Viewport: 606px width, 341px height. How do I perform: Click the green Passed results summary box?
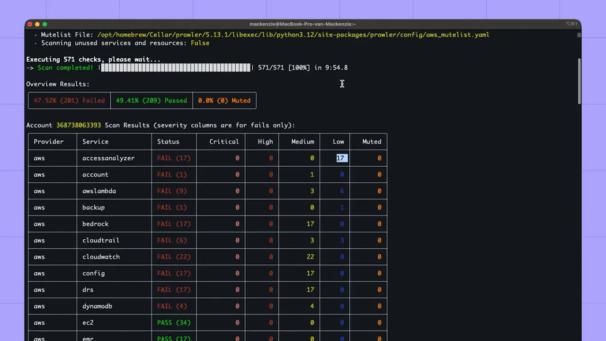[x=151, y=100]
